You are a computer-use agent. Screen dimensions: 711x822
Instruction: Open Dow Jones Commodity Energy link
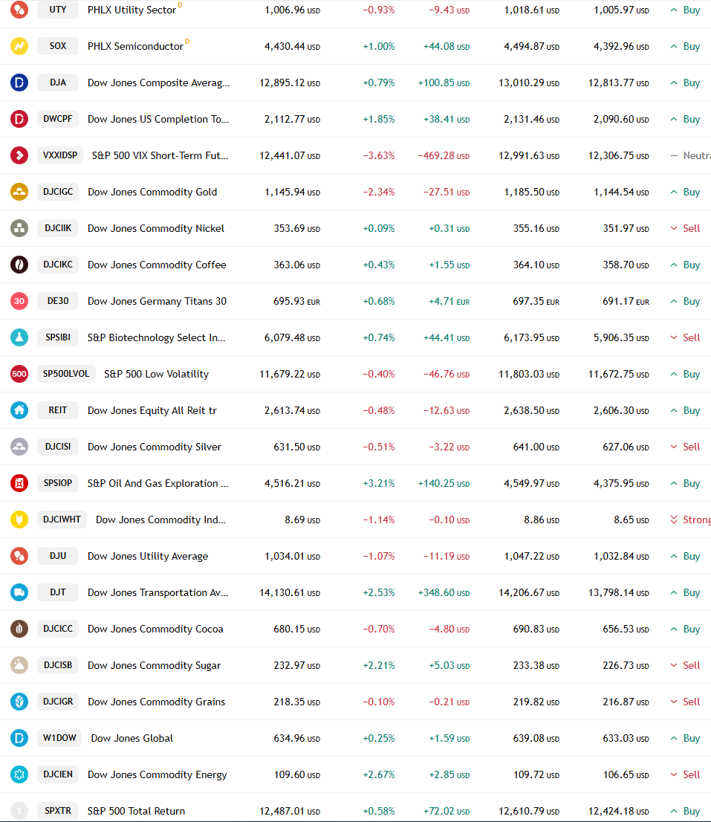pos(158,774)
